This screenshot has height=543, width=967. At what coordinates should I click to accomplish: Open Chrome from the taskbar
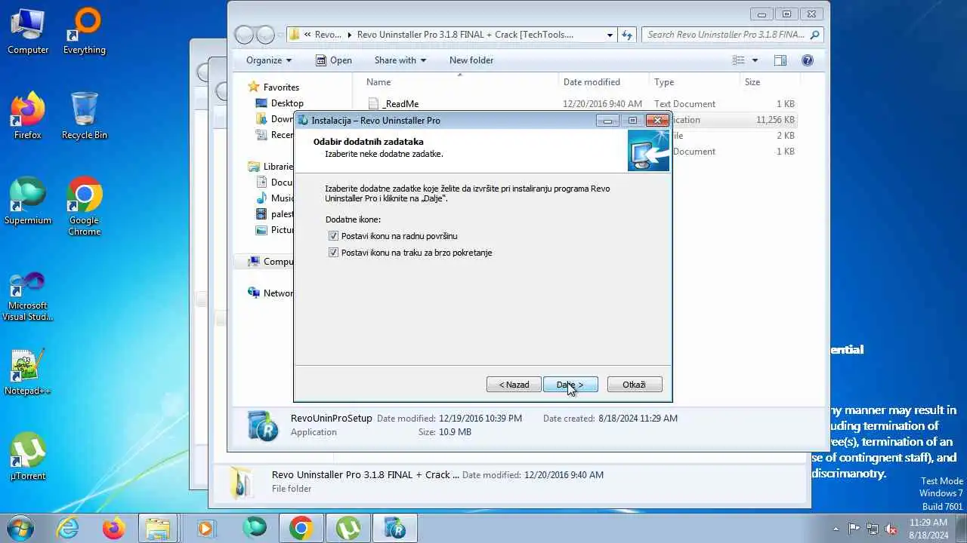301,528
